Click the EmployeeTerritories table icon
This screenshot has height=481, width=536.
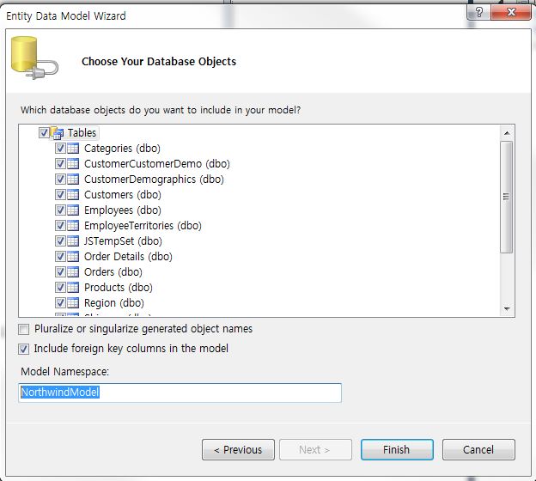(73, 226)
